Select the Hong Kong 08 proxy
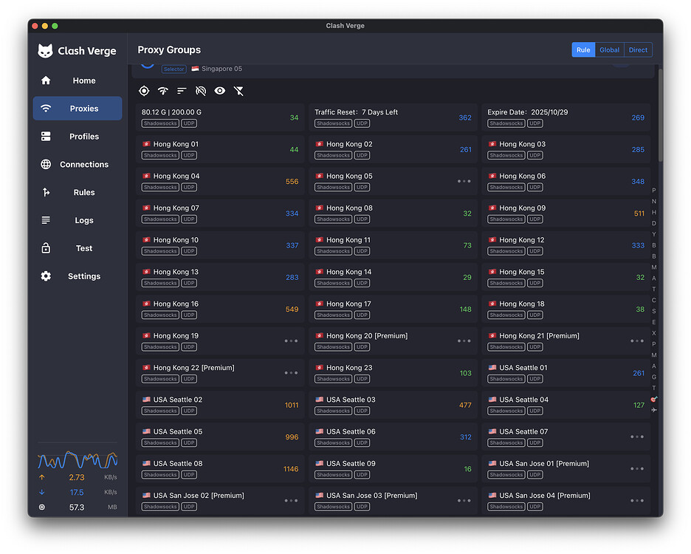691x554 pixels. (x=393, y=213)
